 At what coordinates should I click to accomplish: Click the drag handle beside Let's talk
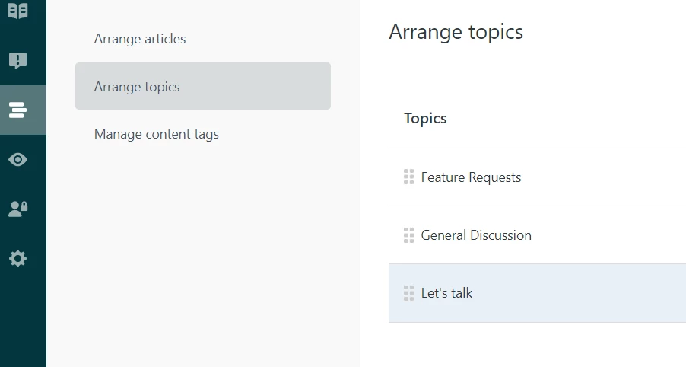point(408,293)
